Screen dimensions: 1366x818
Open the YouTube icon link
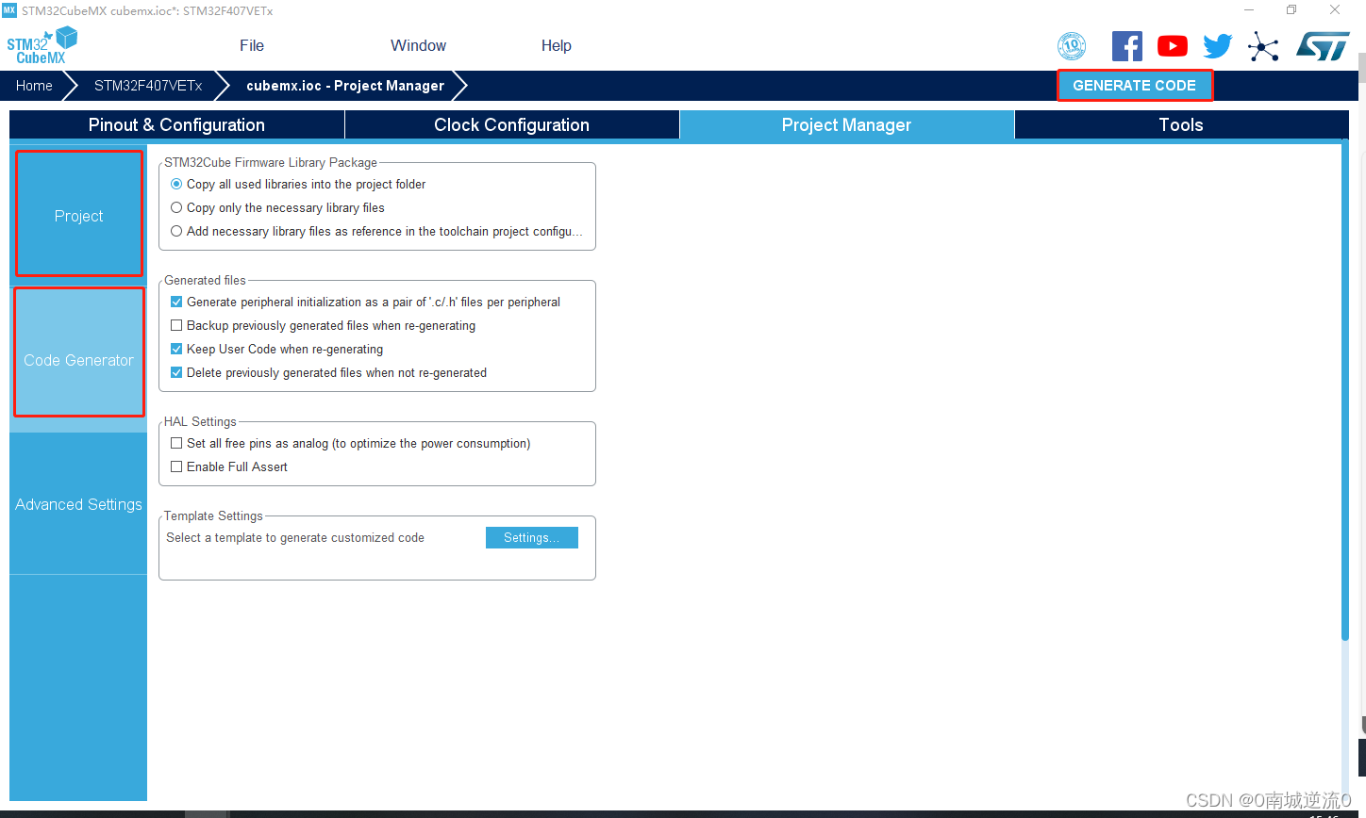(x=1173, y=46)
